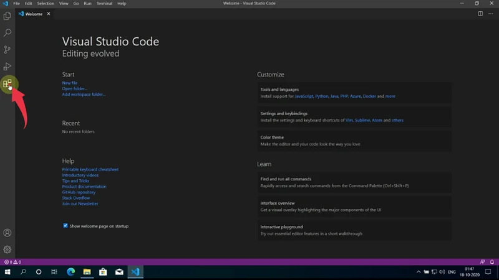
Task: Open the Extensions view
Action: pyautogui.click(x=7, y=83)
